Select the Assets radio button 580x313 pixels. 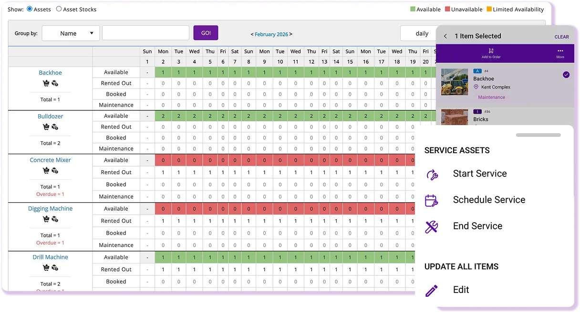pyautogui.click(x=29, y=9)
